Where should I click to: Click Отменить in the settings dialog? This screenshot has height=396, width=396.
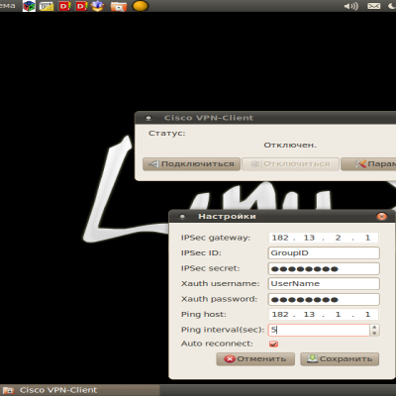(255, 359)
